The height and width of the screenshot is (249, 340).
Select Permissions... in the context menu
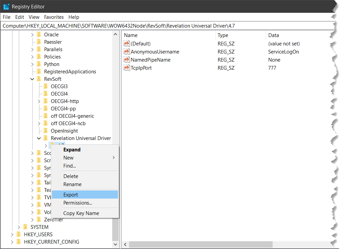click(78, 203)
